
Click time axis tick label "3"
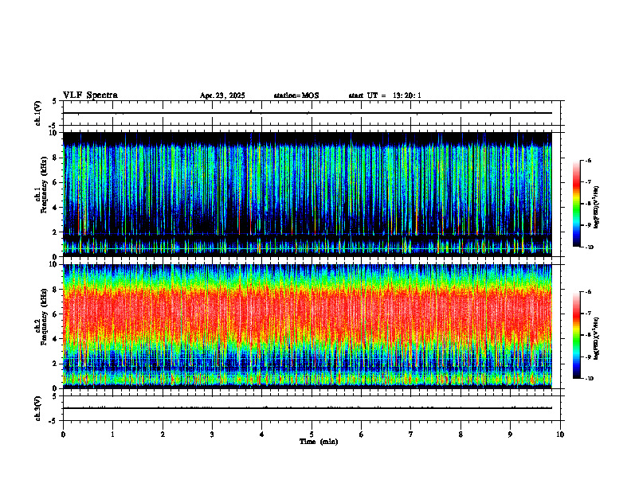(212, 434)
